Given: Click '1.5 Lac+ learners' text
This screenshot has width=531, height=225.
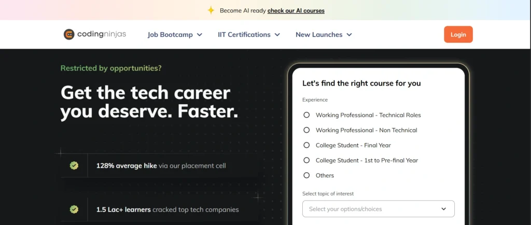Looking at the screenshot, I should coord(123,210).
